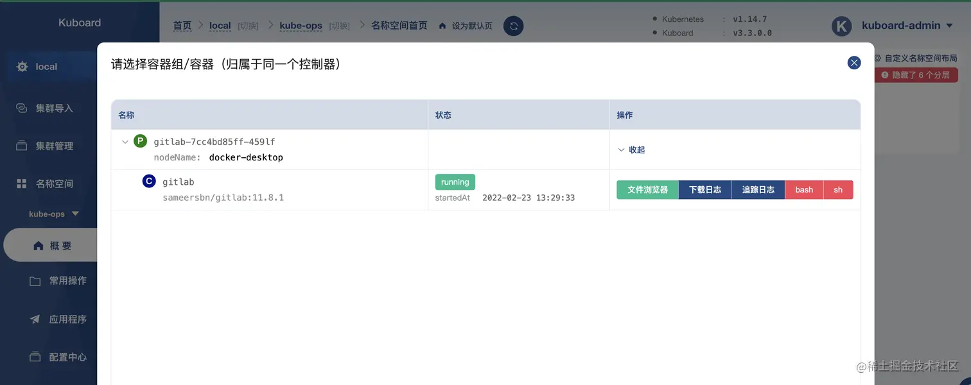Launch a bash terminal in gitlab container
The image size is (971, 385).
[x=804, y=190]
